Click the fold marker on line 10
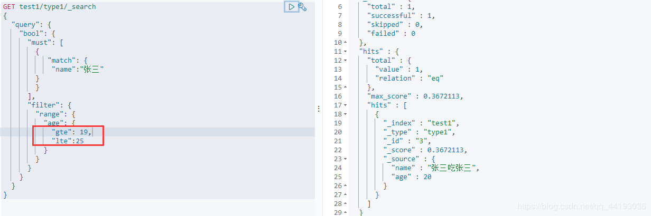 pyautogui.click(x=346, y=42)
